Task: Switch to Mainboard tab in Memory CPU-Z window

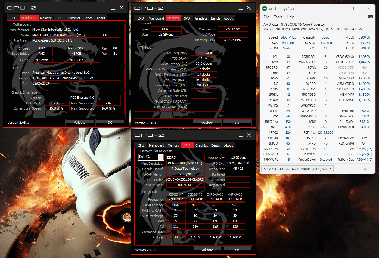Action: coord(156,18)
